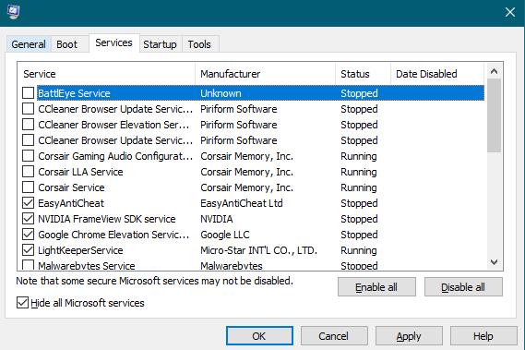The height and width of the screenshot is (350, 525).
Task: Toggle Hide all Microsoft services
Action: 22,303
